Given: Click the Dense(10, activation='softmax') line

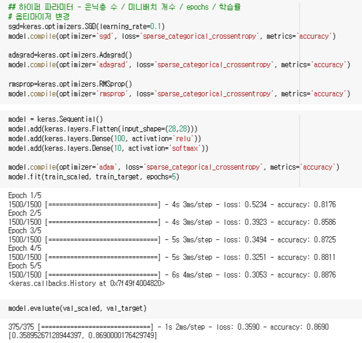Looking at the screenshot, I should (109, 148).
